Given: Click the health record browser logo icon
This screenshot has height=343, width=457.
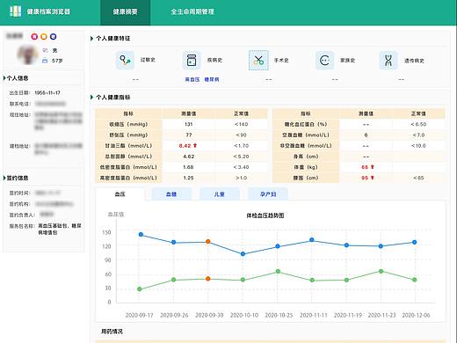Looking at the screenshot, I should click(15, 11).
